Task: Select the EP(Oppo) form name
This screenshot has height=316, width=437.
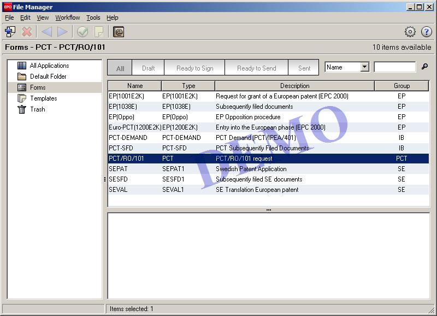Action: click(x=121, y=117)
